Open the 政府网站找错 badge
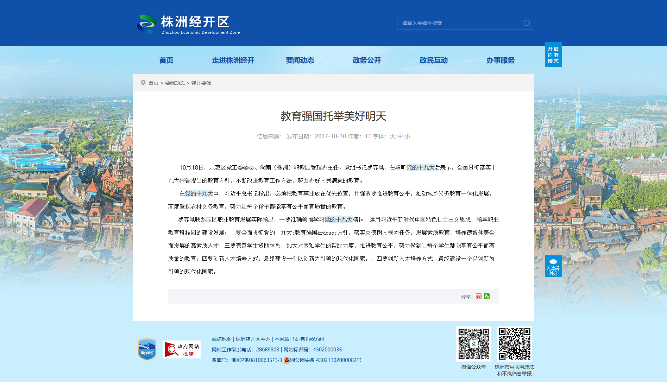This screenshot has width=667, height=382. click(182, 350)
